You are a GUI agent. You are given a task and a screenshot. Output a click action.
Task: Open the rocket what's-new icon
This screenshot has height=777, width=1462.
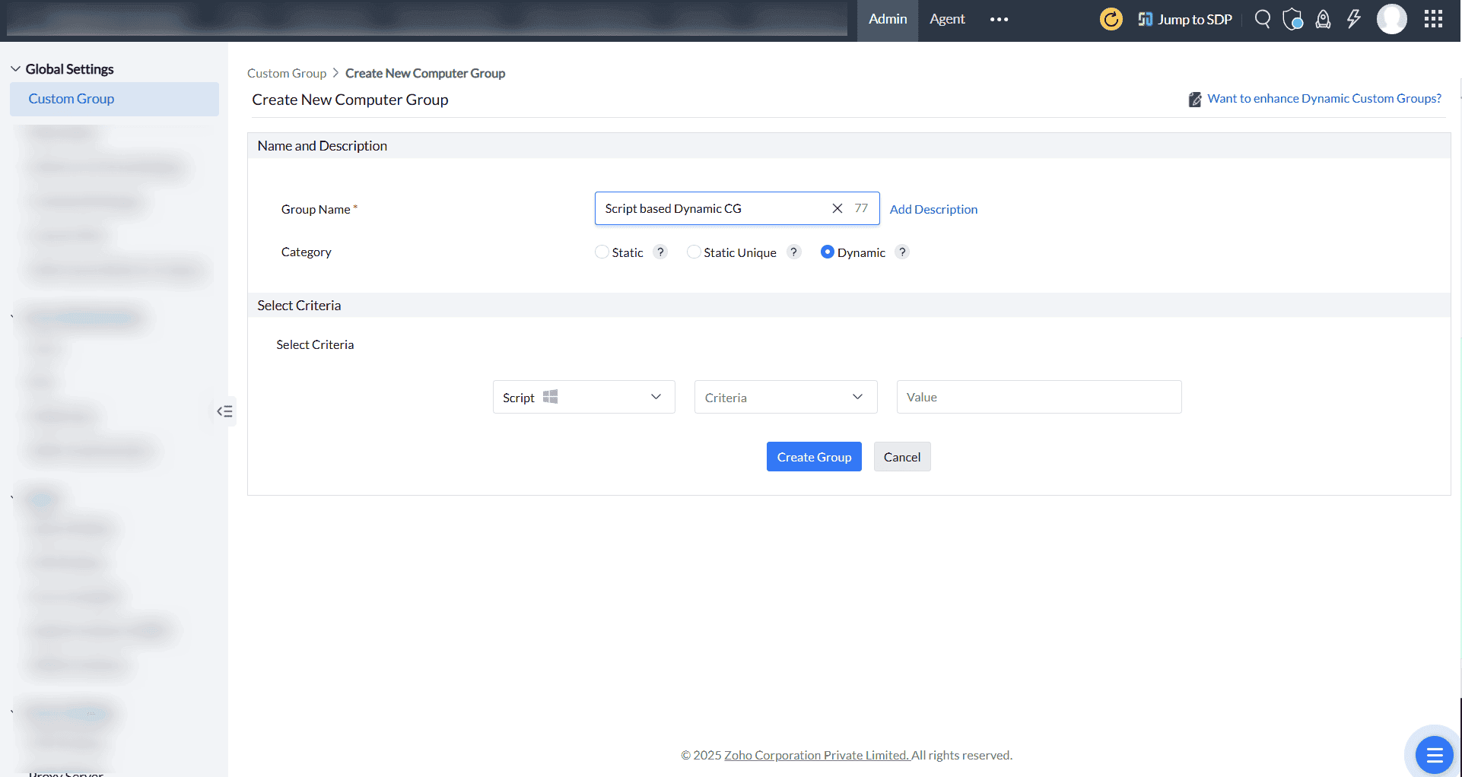pos(1323,19)
